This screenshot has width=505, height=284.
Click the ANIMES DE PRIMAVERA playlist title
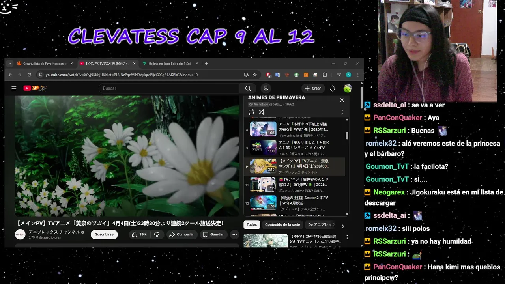click(276, 97)
